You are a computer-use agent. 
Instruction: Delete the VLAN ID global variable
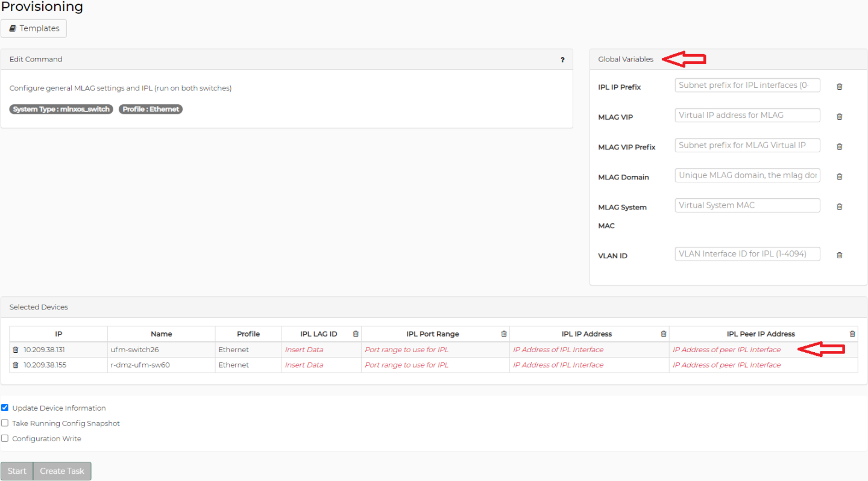839,255
